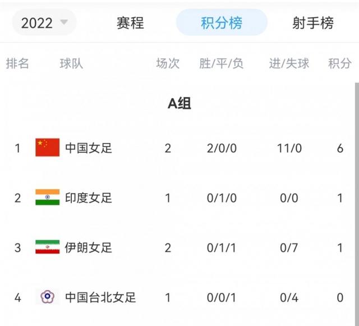Click the 场次 column header
Image resolution: width=359 pixels, height=326 pixels.
point(168,63)
